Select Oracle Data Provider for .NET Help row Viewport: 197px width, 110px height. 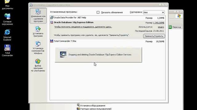tap(107, 18)
